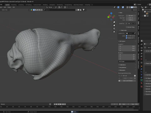Screen dimensions: 151x113
Task: Expand the Collections panel
Action: pos(122,65)
